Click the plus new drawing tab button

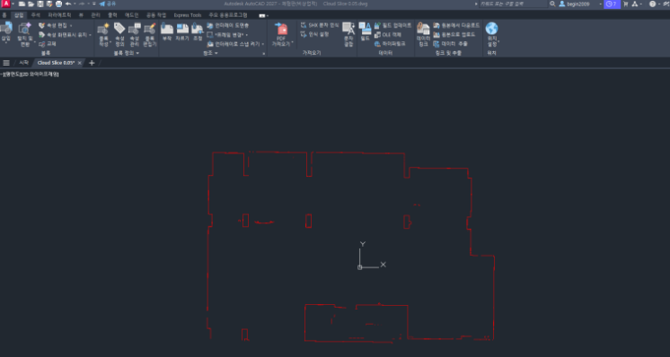[x=92, y=63]
